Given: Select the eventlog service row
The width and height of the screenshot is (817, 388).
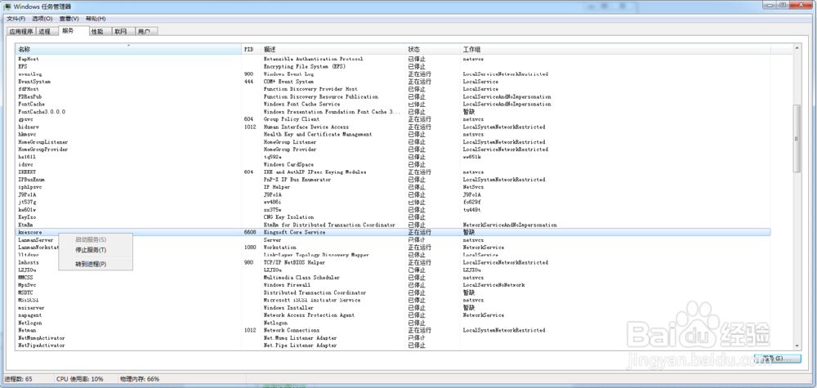Looking at the screenshot, I should [x=393, y=74].
